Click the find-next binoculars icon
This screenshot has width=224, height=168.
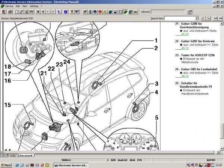click(208, 18)
